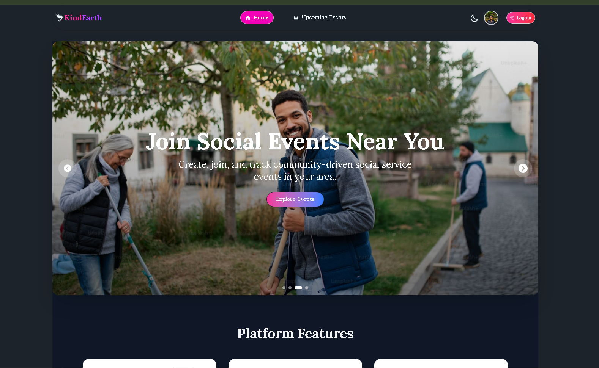The width and height of the screenshot is (599, 368).
Task: Go to the Home nav tab
Action: pyautogui.click(x=257, y=18)
